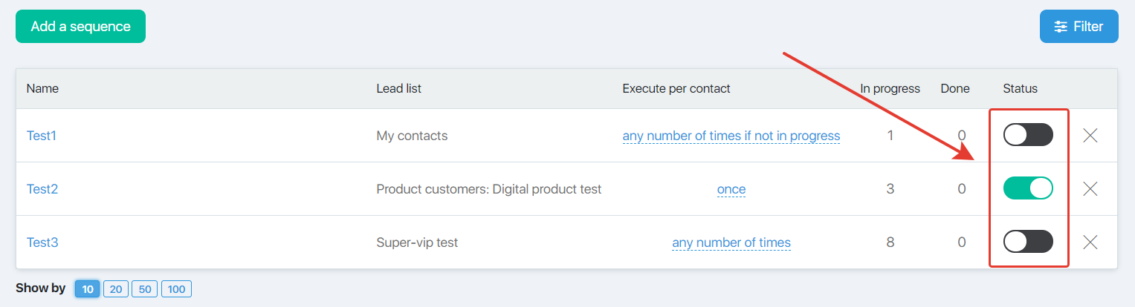Image resolution: width=1135 pixels, height=307 pixels.
Task: Disable the Test2 status switch
Action: click(x=1028, y=188)
